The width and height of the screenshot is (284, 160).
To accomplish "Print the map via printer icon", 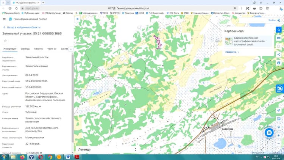I will [x=279, y=63].
